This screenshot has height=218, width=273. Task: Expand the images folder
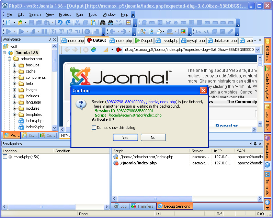(x=15, y=90)
